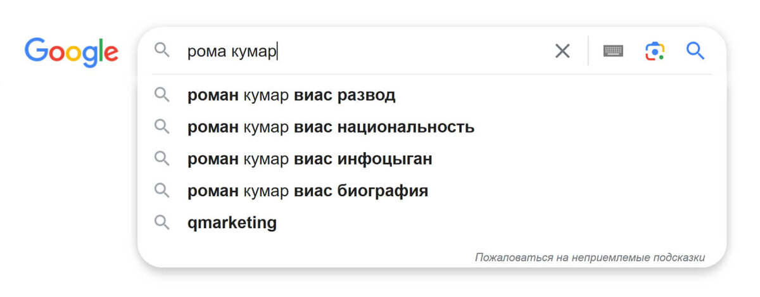This screenshot has height=297, width=760.
Task: Select suggestion 'роман кумар виас национальность'
Action: pyautogui.click(x=432, y=127)
